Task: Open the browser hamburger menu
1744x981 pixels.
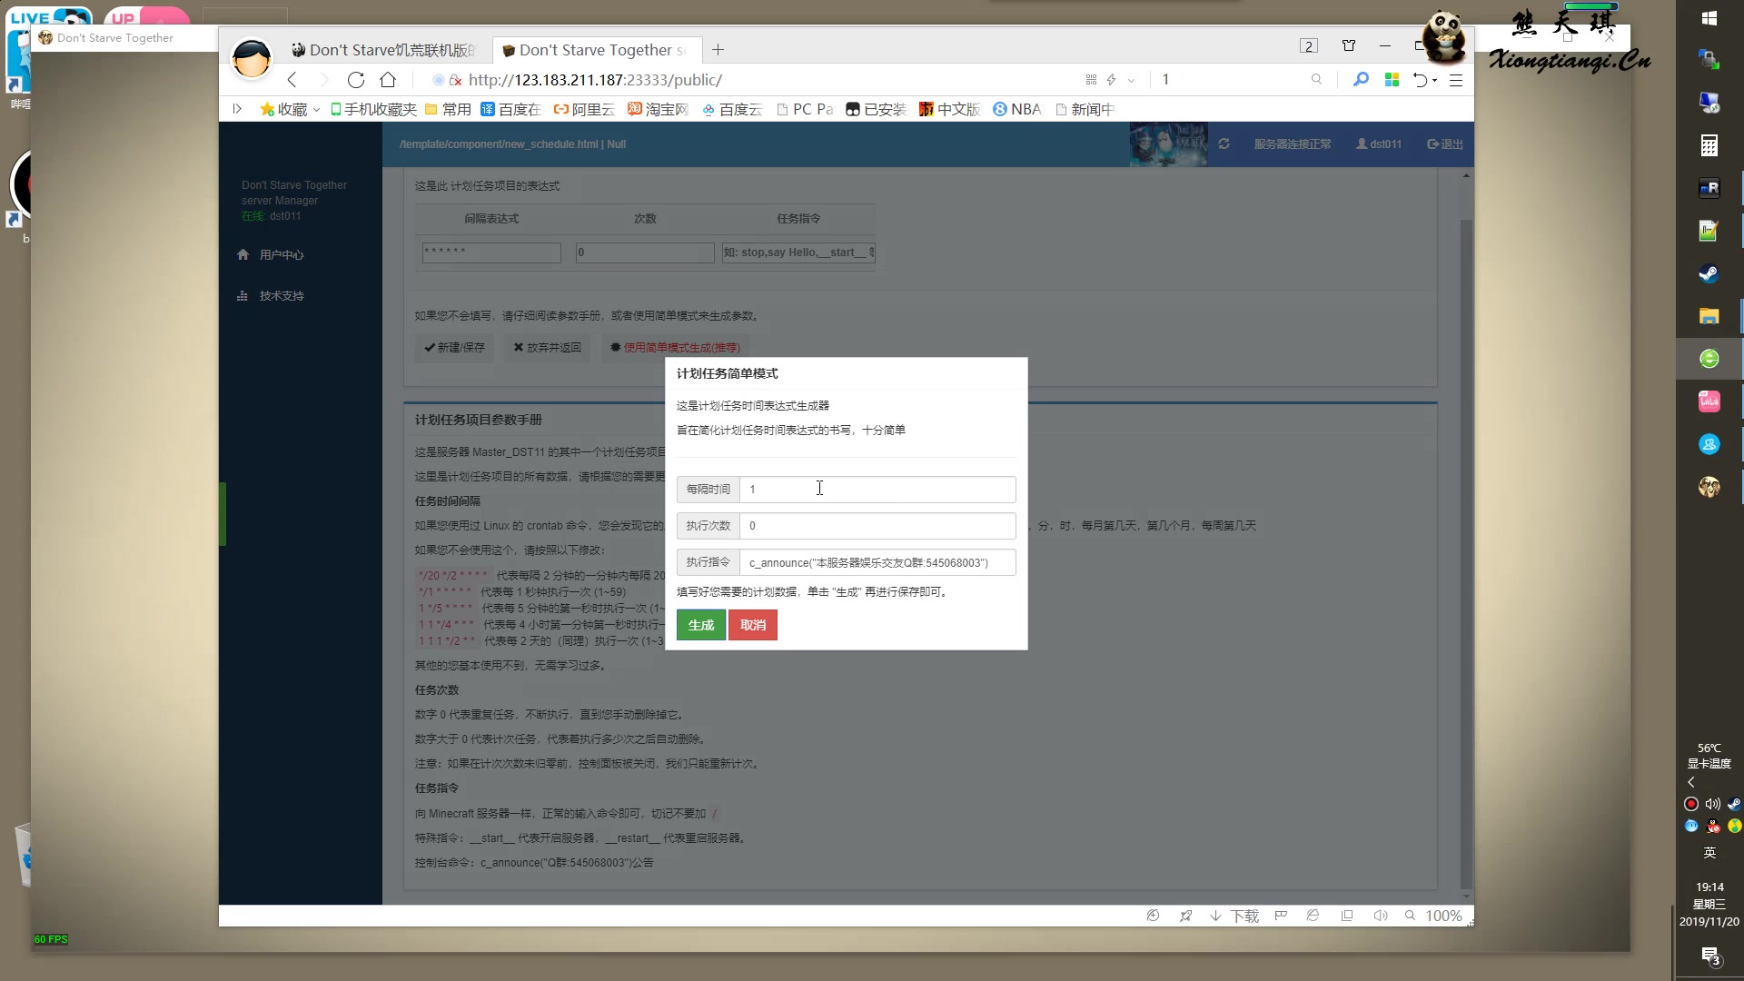Action: point(1457,80)
